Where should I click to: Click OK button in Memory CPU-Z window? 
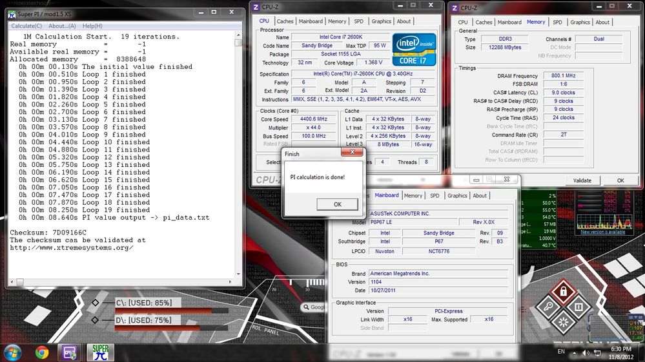(620, 180)
